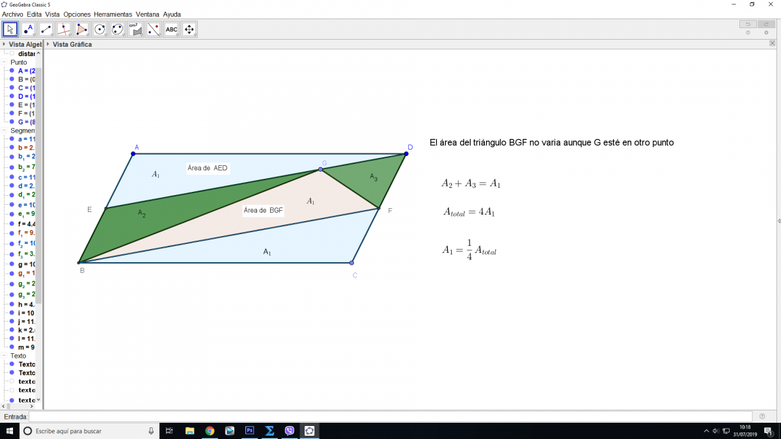781x439 pixels.
Task: Open the settings gear under the Redo button
Action: click(766, 33)
